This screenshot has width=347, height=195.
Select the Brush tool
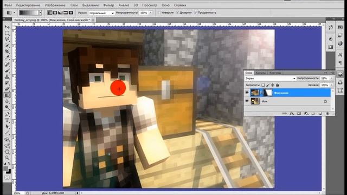(x=7, y=71)
